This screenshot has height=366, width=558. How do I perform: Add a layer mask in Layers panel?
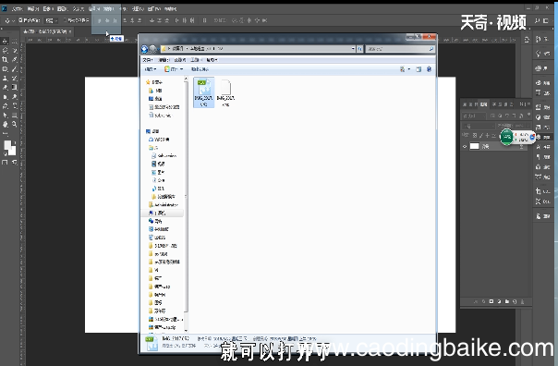coord(491,301)
